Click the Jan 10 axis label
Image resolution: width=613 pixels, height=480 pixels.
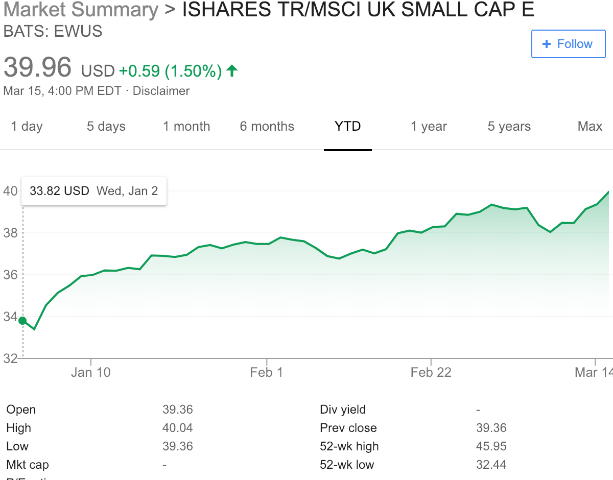[91, 372]
